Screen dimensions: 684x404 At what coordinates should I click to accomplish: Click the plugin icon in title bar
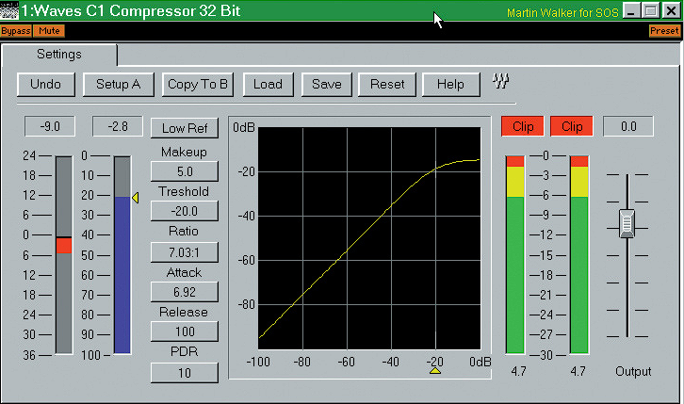pyautogui.click(x=9, y=10)
